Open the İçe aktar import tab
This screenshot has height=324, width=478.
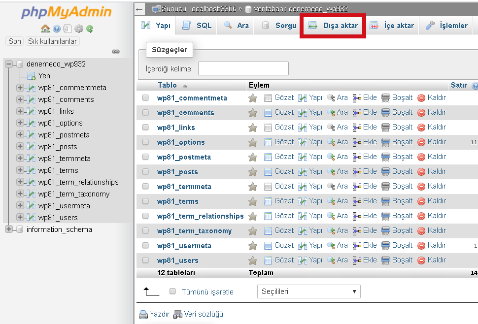392,26
